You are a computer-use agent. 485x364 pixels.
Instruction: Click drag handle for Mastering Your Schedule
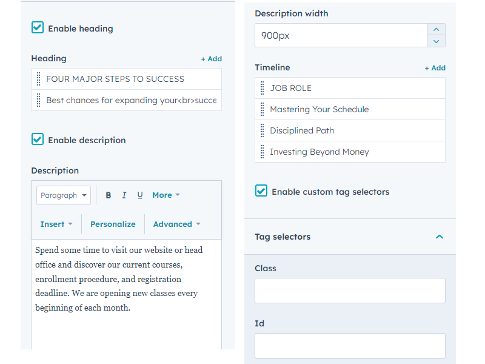click(262, 109)
